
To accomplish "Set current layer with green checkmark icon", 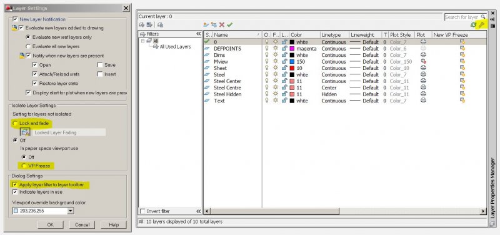I will (x=229, y=24).
